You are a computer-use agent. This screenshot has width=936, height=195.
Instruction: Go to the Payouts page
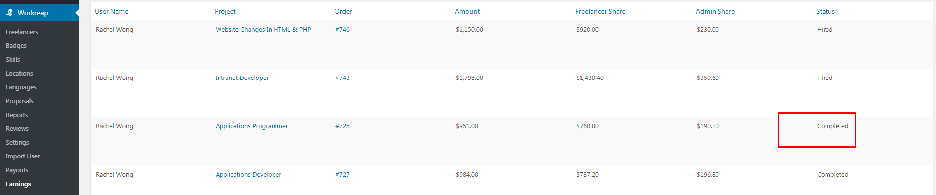[x=17, y=170]
